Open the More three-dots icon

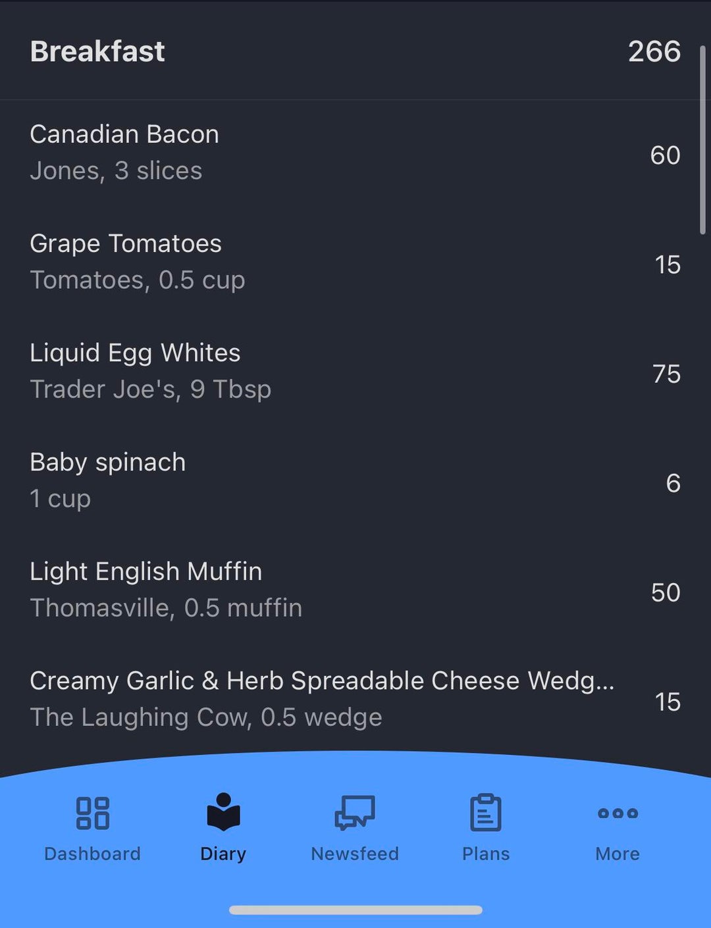coord(618,813)
